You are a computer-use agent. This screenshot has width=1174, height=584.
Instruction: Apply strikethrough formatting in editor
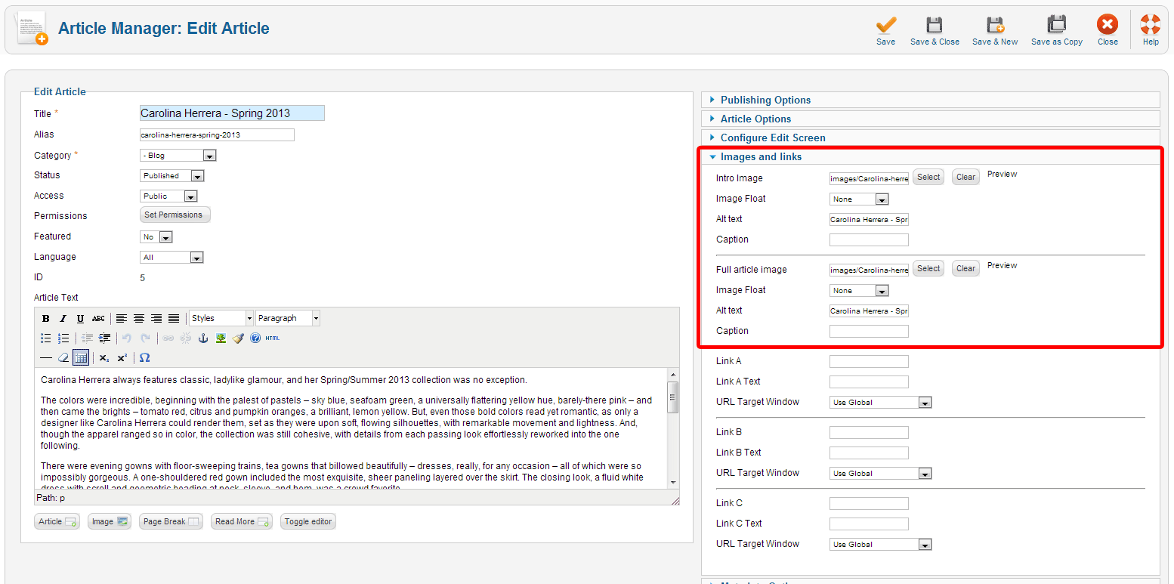point(98,319)
